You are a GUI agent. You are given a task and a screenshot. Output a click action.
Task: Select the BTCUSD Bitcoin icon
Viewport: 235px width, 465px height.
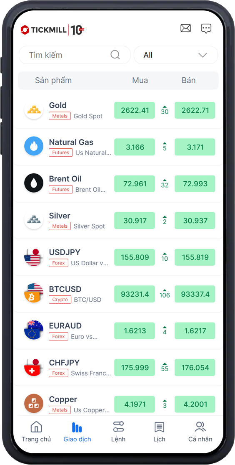(x=34, y=293)
